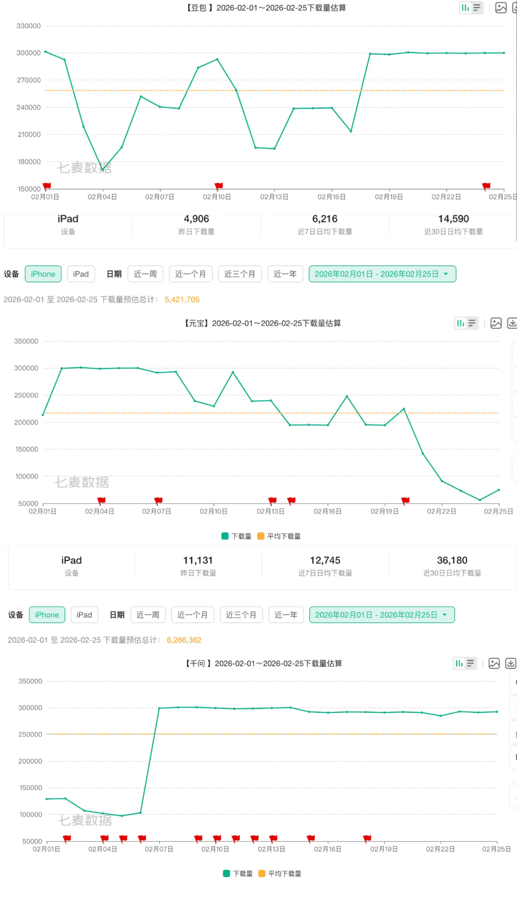Select iPhone device tab above 千问 chart

[x=47, y=615]
